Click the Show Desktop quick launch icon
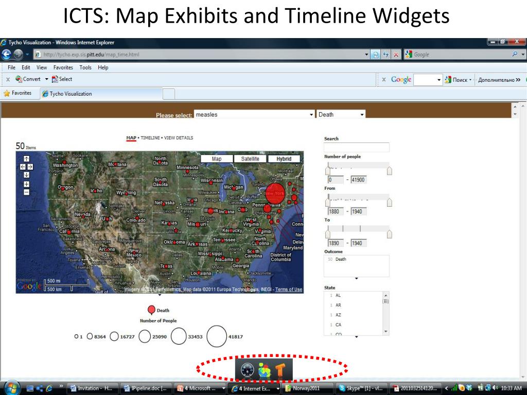Screen dimensions: 527x395 coord(30,388)
